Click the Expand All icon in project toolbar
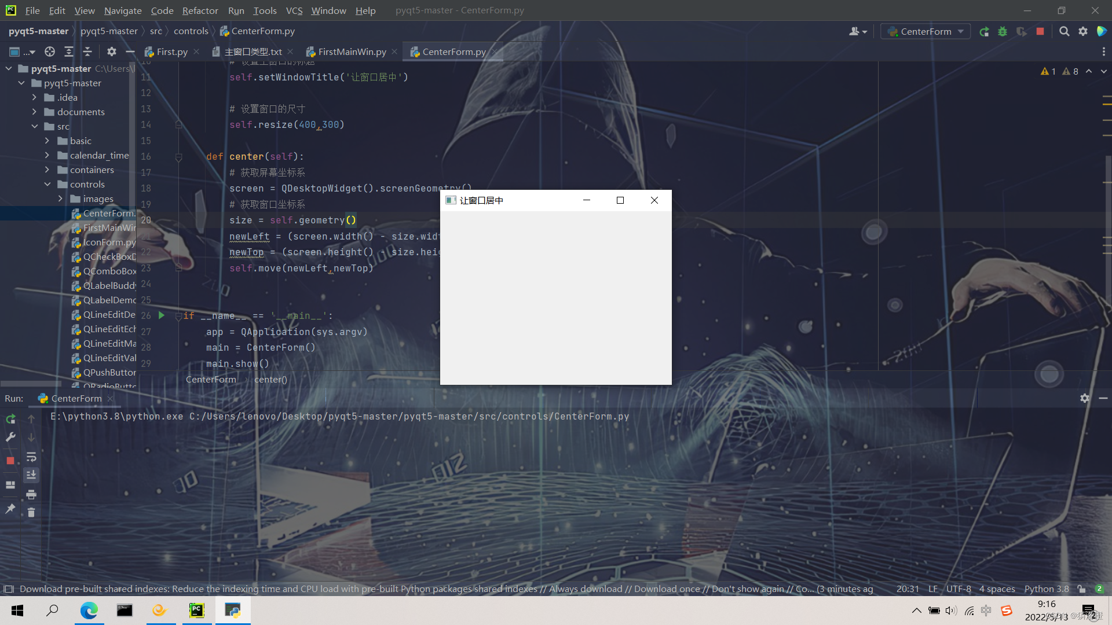This screenshot has height=625, width=1112. pyautogui.click(x=69, y=52)
